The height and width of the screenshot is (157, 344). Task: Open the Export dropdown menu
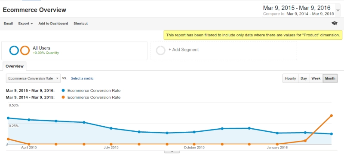click(x=25, y=24)
